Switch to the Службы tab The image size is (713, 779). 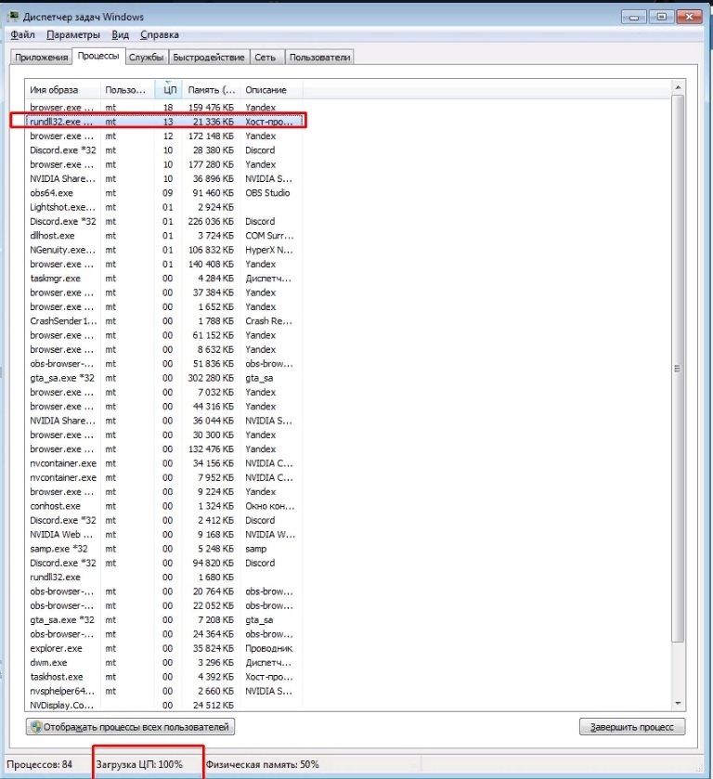(146, 58)
